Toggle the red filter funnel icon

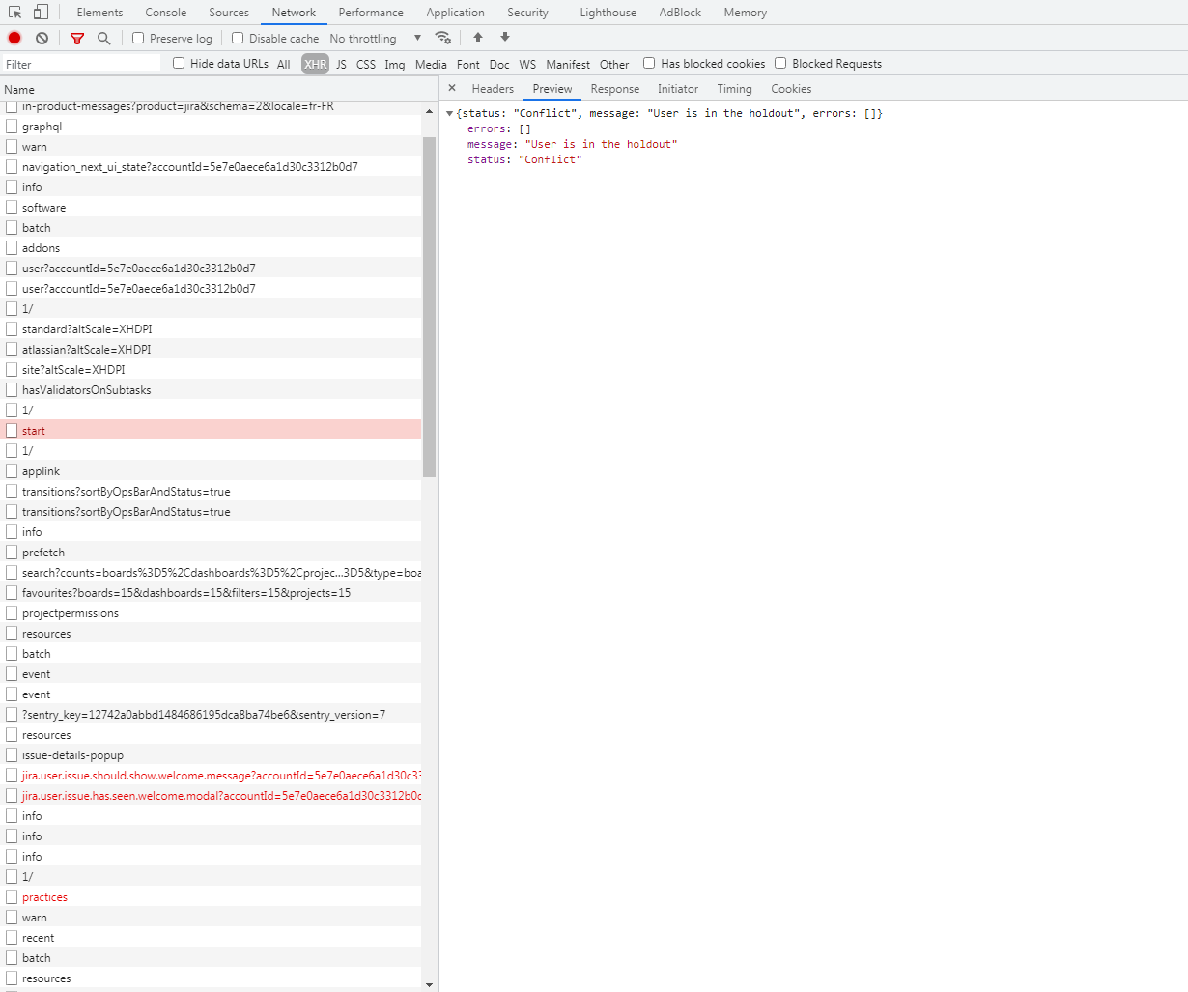pyautogui.click(x=77, y=38)
